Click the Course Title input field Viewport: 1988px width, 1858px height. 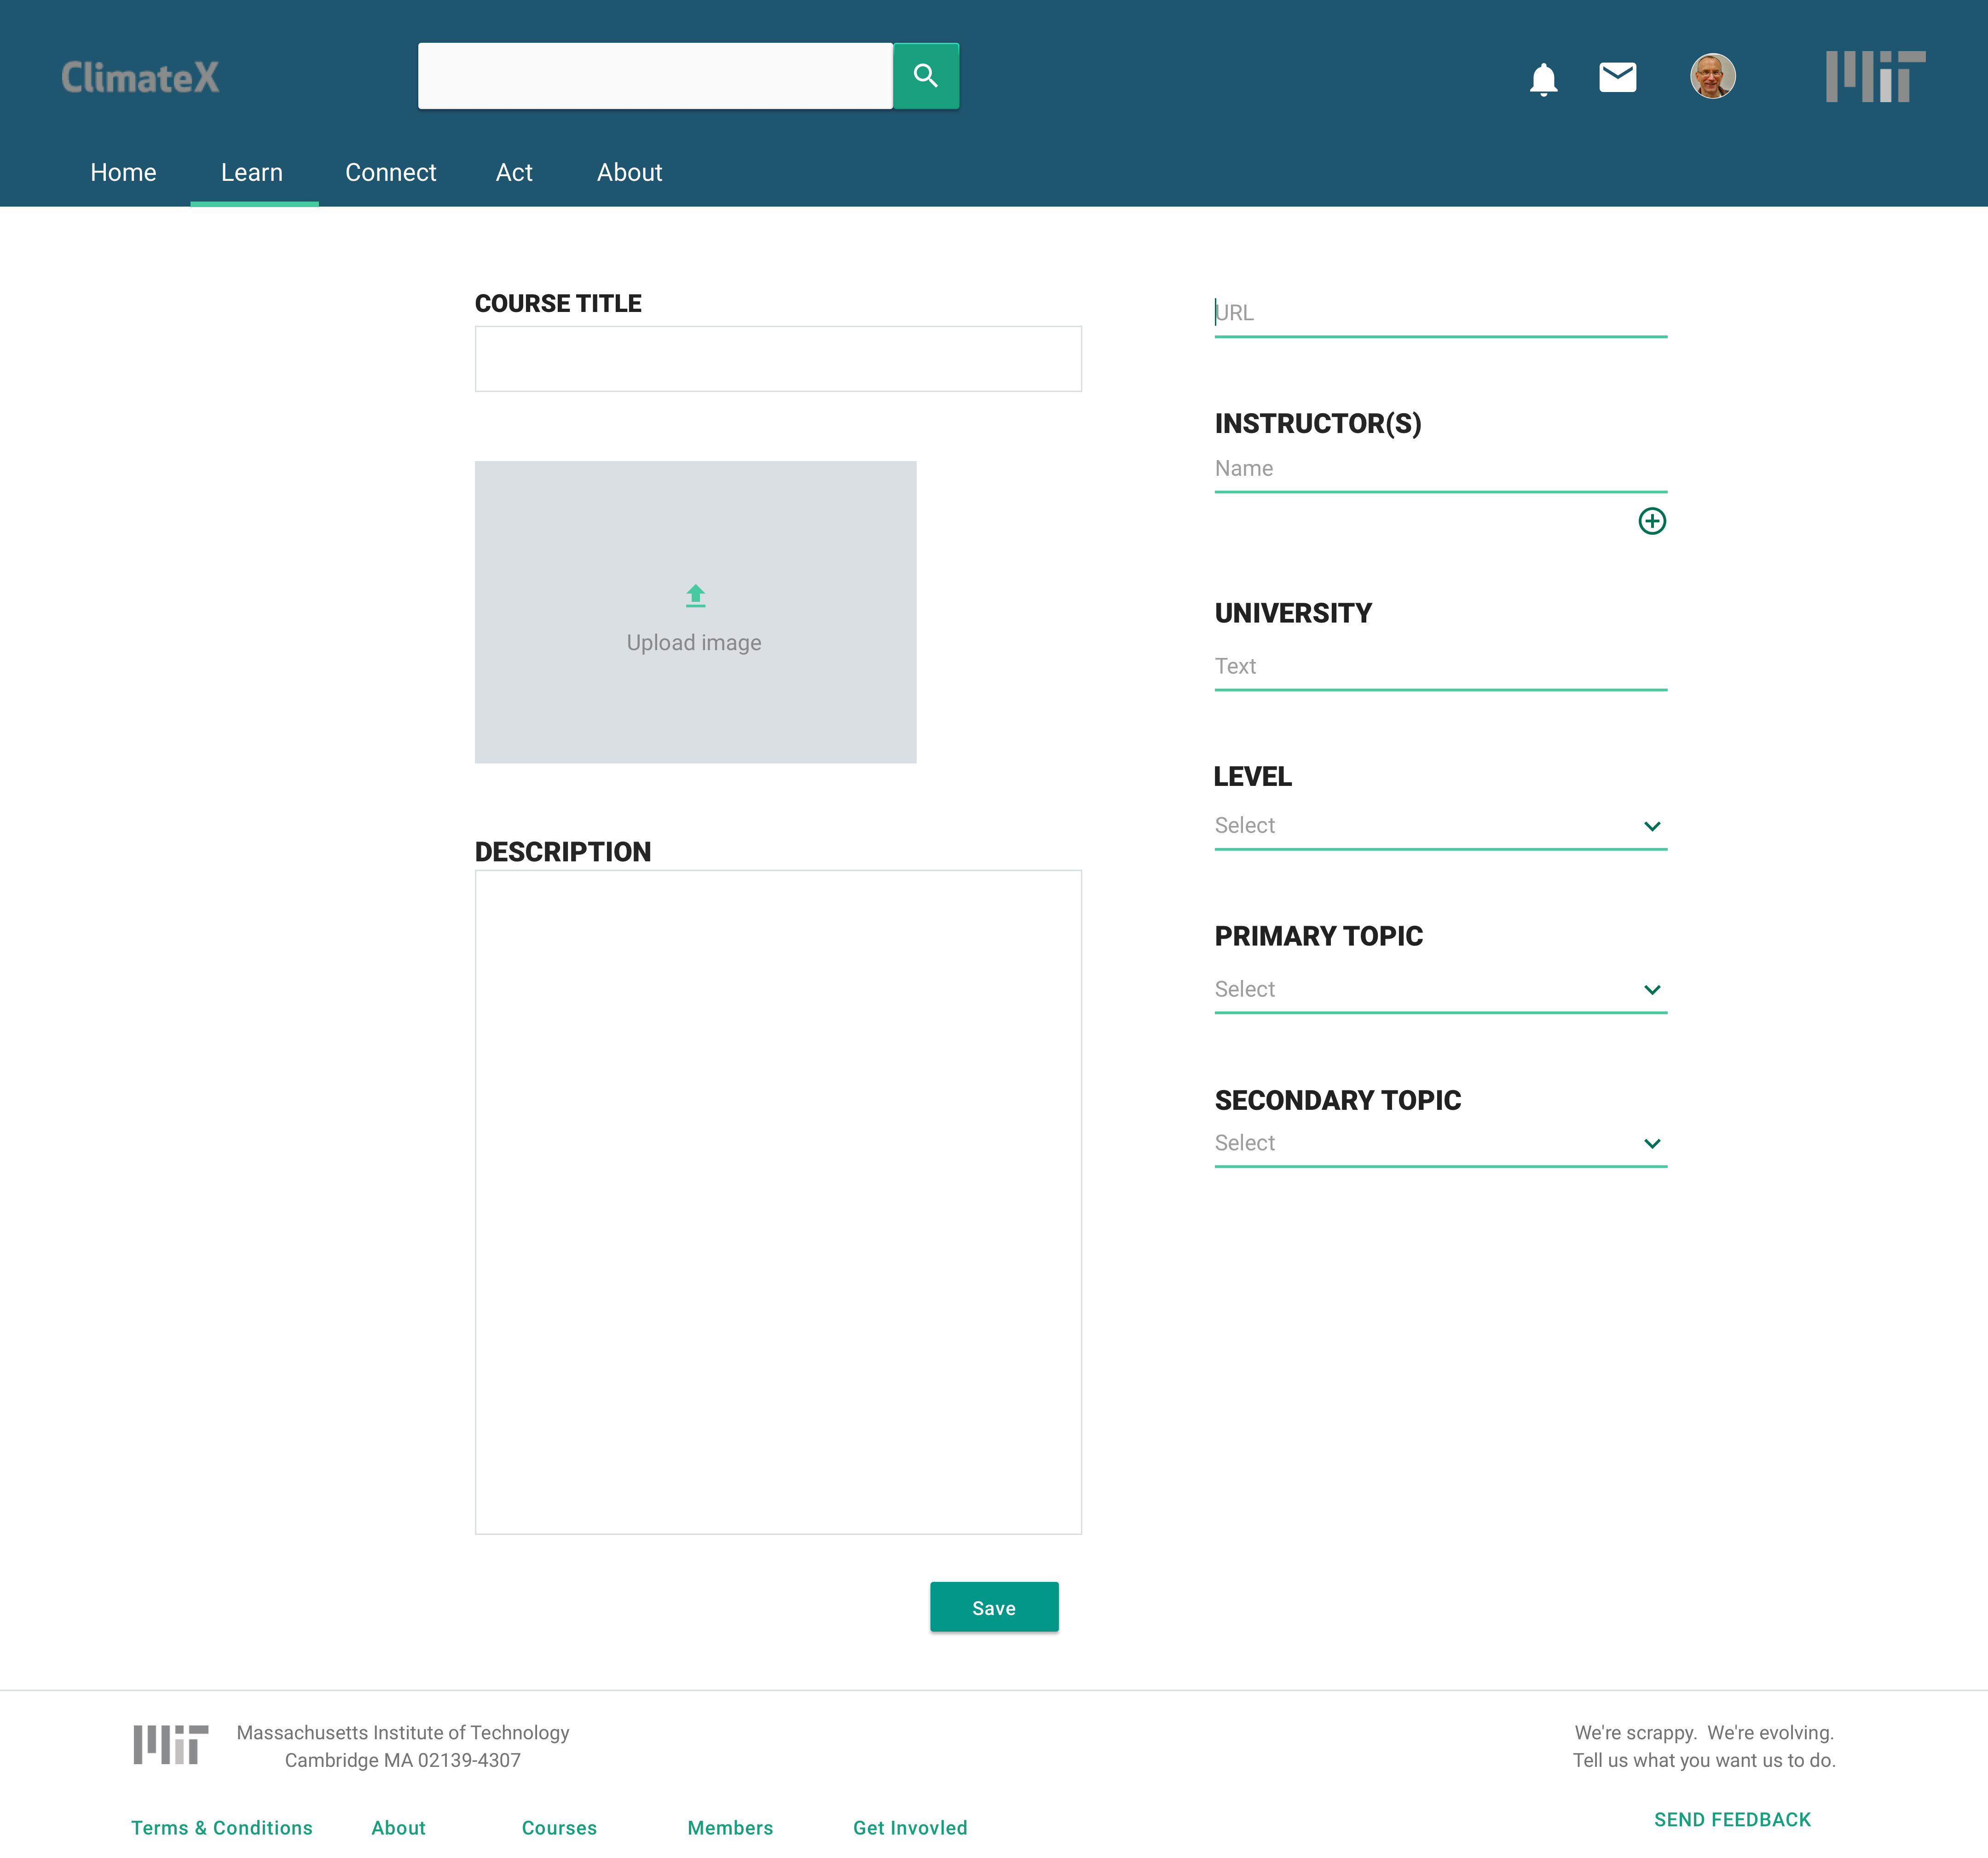(778, 359)
